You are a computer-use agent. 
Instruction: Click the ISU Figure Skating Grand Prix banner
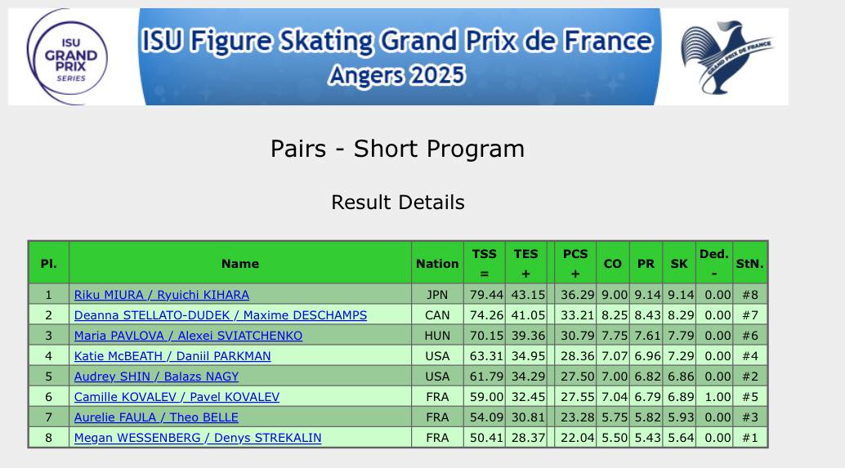coord(397,56)
